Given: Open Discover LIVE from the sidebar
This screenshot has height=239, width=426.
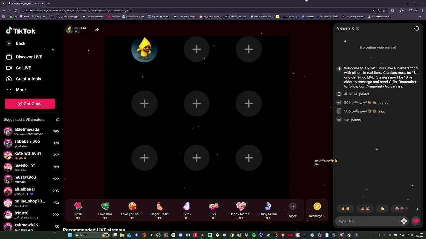Looking at the screenshot, I should (24, 57).
